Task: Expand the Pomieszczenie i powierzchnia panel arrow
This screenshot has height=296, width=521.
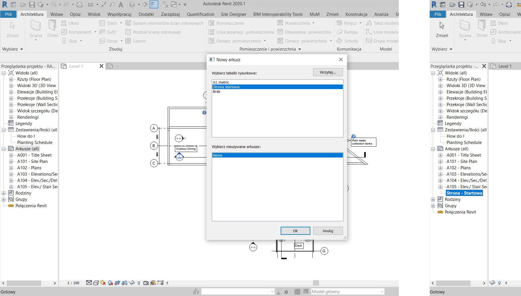Action: pos(300,49)
